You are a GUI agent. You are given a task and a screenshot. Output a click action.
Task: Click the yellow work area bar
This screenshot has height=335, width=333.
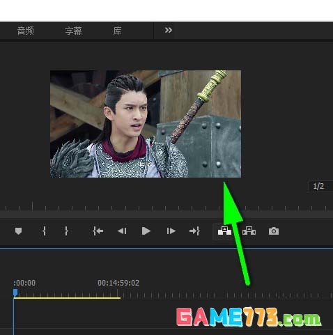(67, 298)
